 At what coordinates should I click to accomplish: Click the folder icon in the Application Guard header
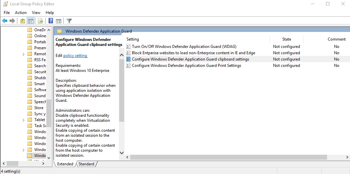coord(59,31)
